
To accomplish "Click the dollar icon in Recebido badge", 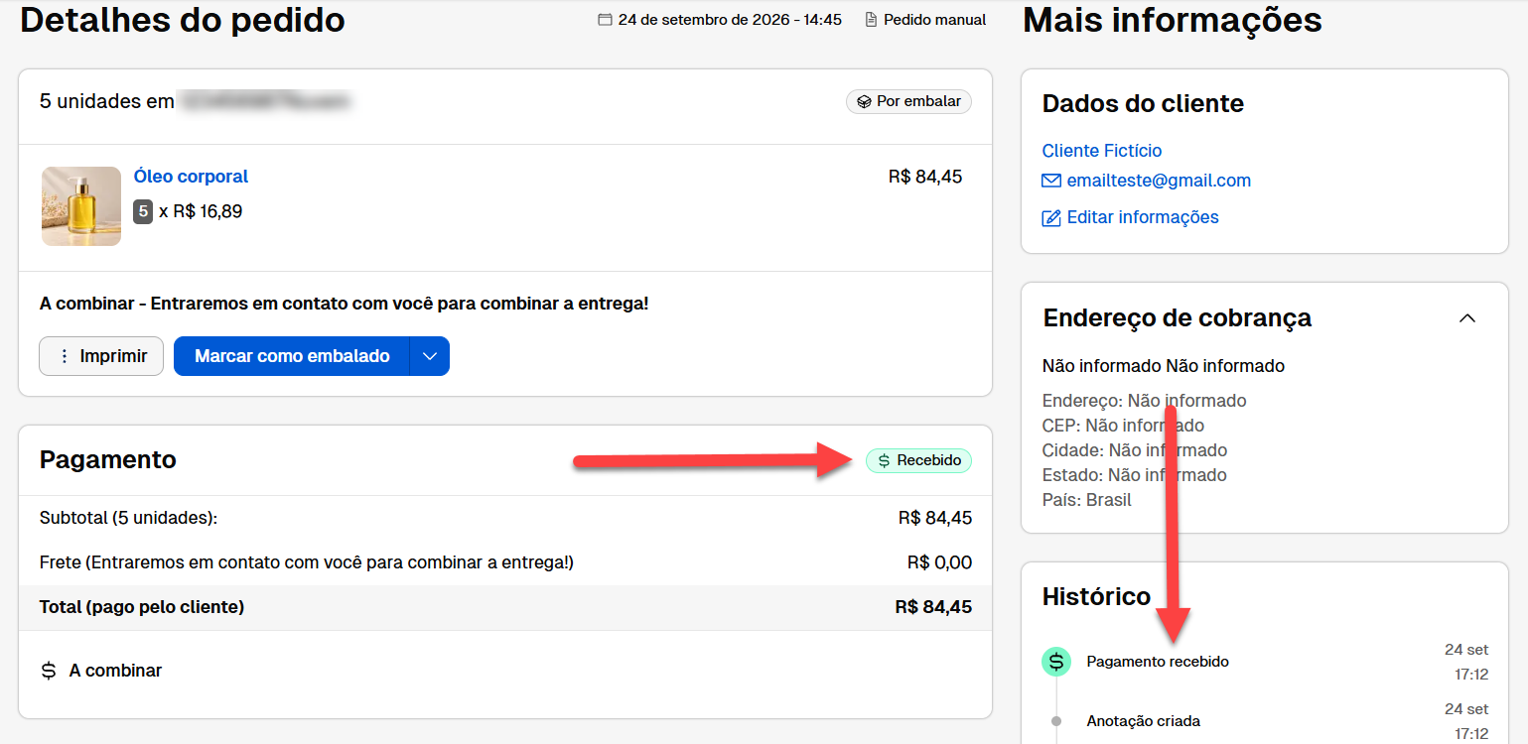I will [884, 460].
